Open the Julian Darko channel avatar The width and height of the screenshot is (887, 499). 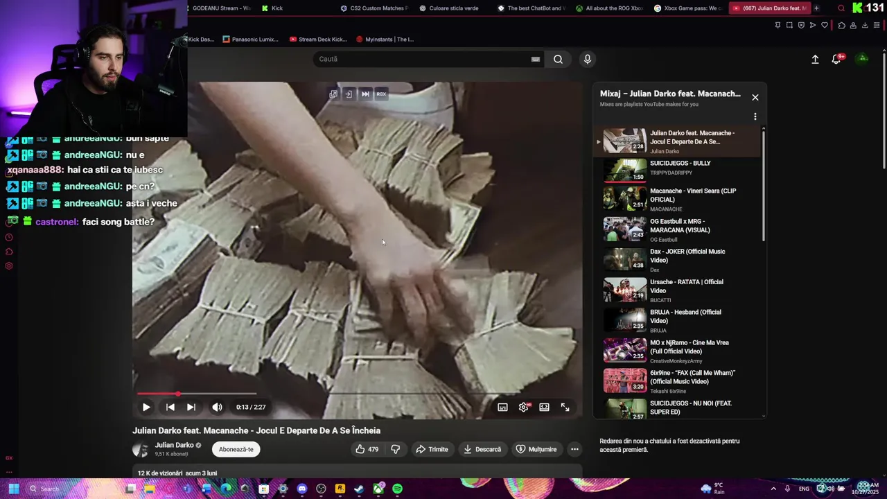coord(141,449)
